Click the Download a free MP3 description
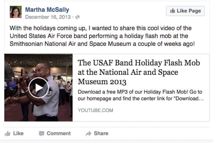Screen dimensions: 213x143 point(141,95)
